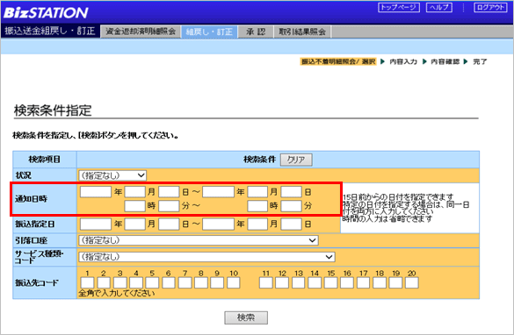Focus 振込指定日 start day field

(169, 225)
